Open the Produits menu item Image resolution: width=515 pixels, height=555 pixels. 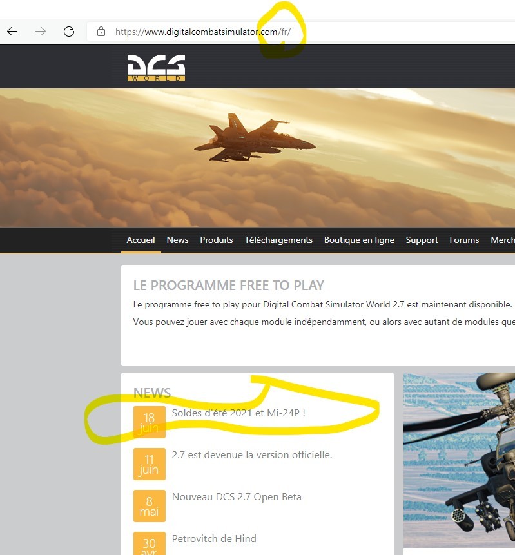point(217,240)
